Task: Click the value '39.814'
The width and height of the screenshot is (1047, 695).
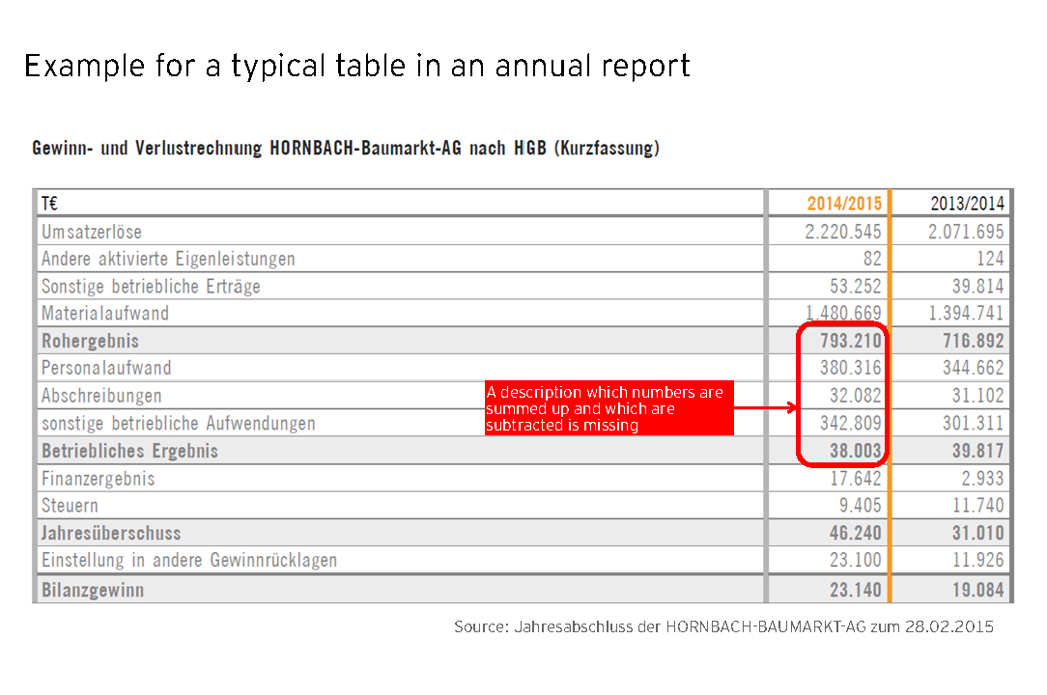Action: point(978,287)
